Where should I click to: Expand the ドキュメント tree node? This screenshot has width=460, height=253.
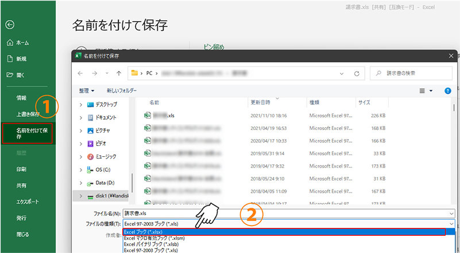pyautogui.click(x=81, y=118)
